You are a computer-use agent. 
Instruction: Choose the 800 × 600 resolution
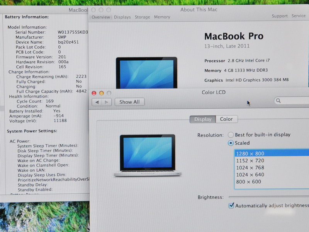pos(272,182)
